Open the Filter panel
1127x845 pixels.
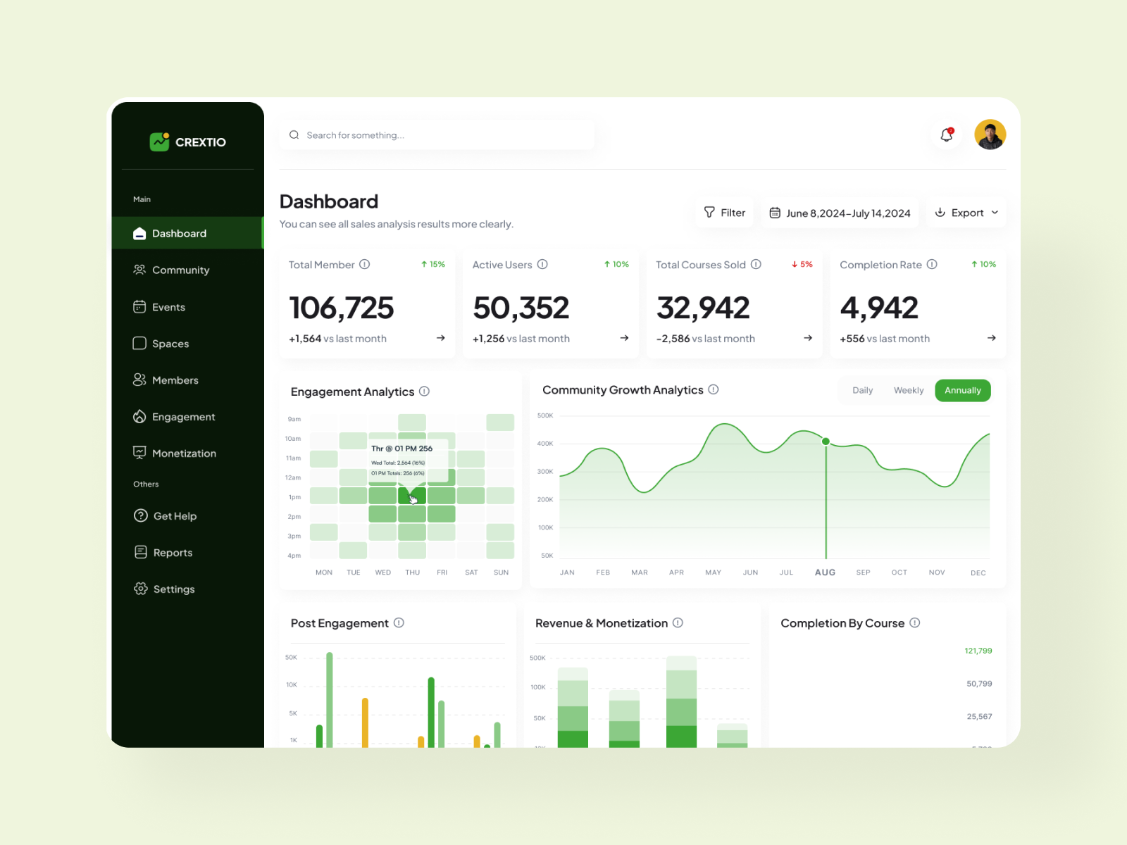pyautogui.click(x=724, y=212)
